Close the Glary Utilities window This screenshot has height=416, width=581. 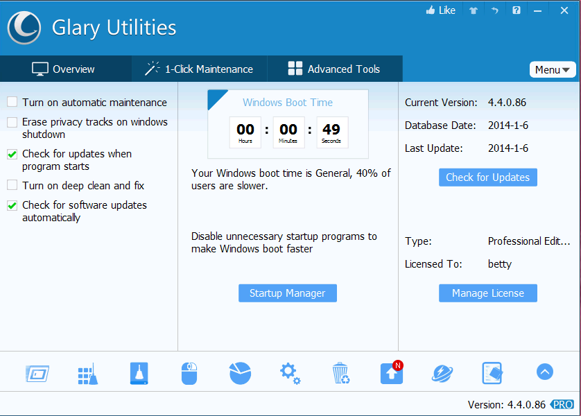564,10
